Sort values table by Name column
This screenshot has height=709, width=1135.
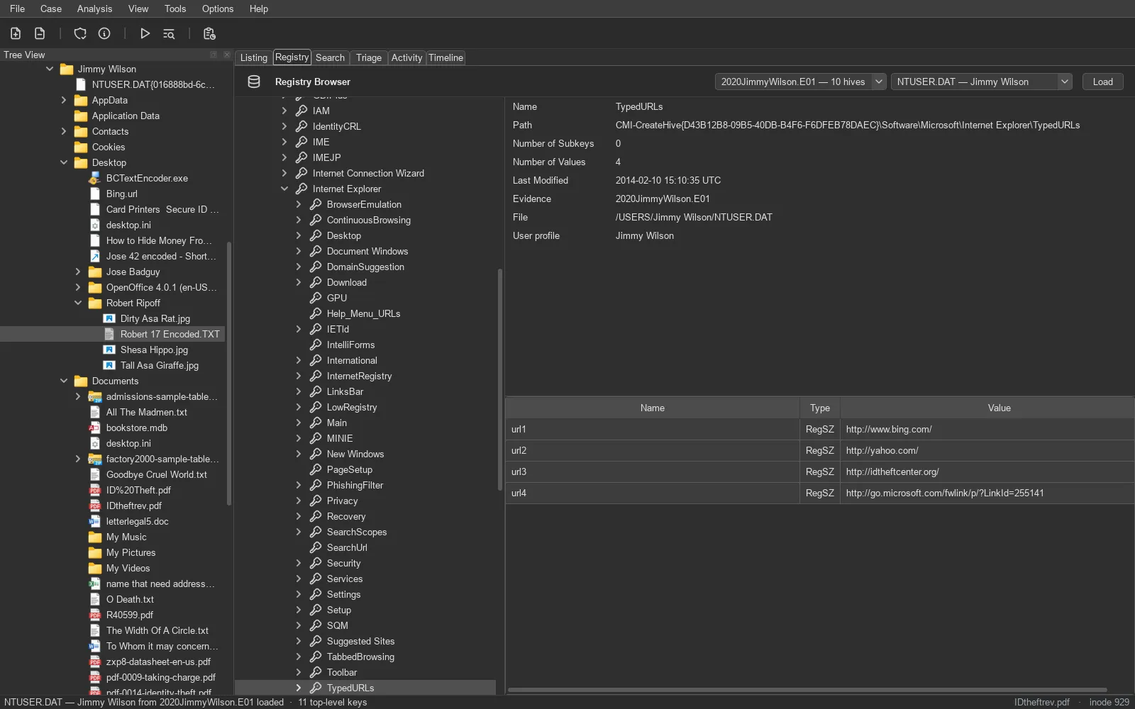tap(652, 408)
